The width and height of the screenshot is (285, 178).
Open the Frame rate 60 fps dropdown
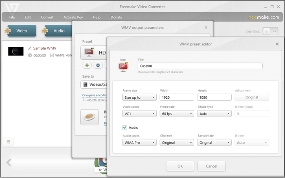[x=177, y=114]
